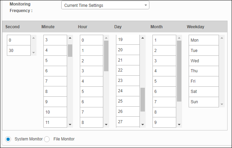Pick 10 in the Minute list
Image resolution: width=232 pixels, height=148 pixels.
(x=55, y=112)
